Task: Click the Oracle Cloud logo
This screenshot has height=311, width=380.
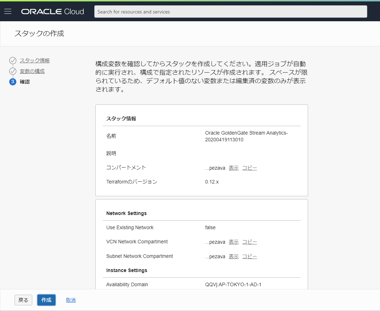Action: pyautogui.click(x=52, y=11)
